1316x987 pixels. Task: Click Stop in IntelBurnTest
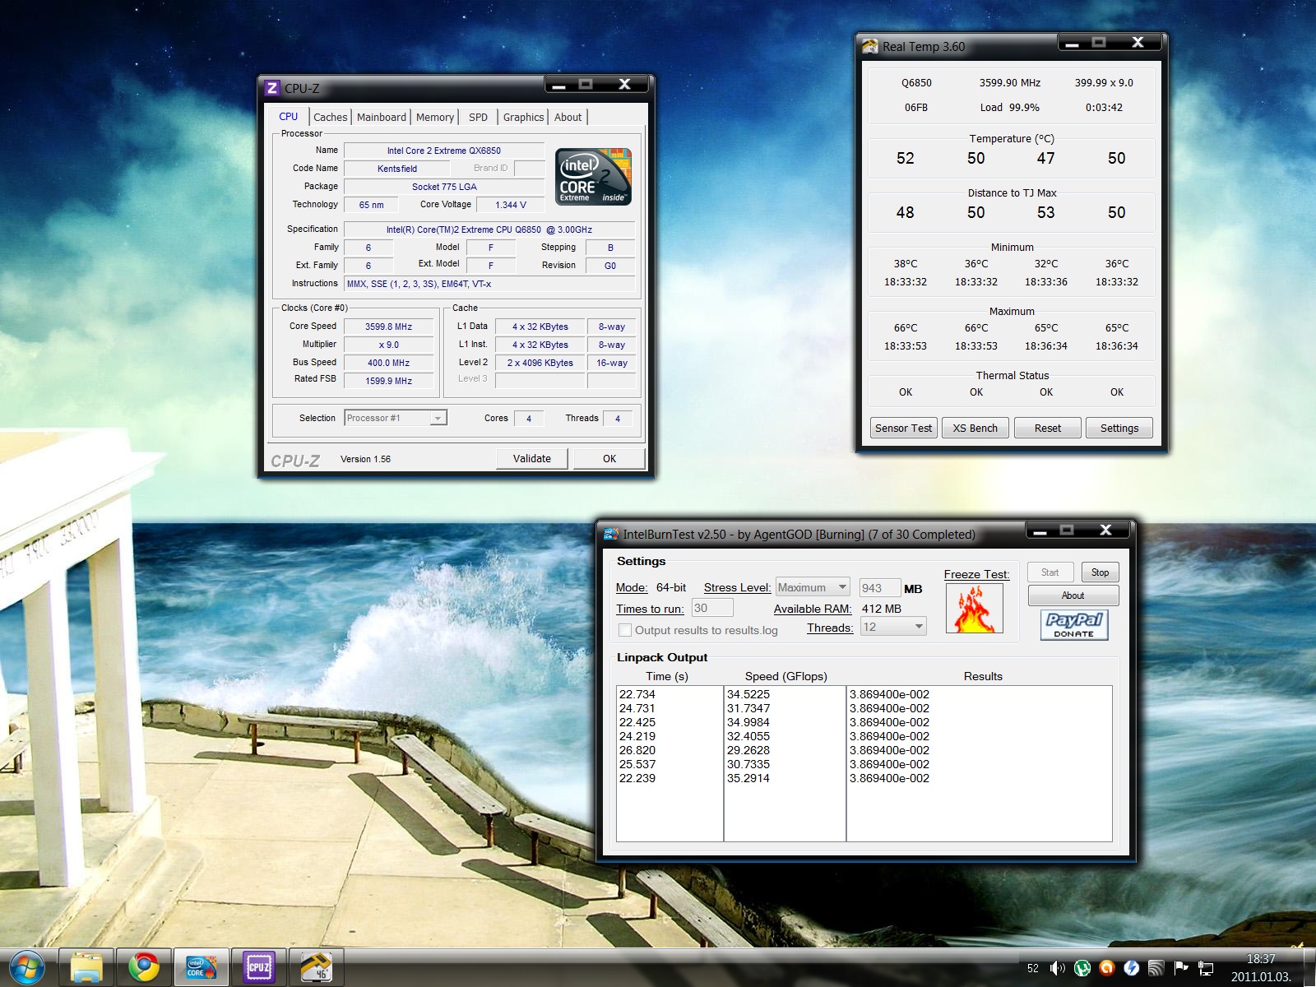[x=1100, y=572]
